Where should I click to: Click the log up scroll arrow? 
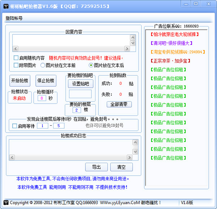(x=135, y=142)
